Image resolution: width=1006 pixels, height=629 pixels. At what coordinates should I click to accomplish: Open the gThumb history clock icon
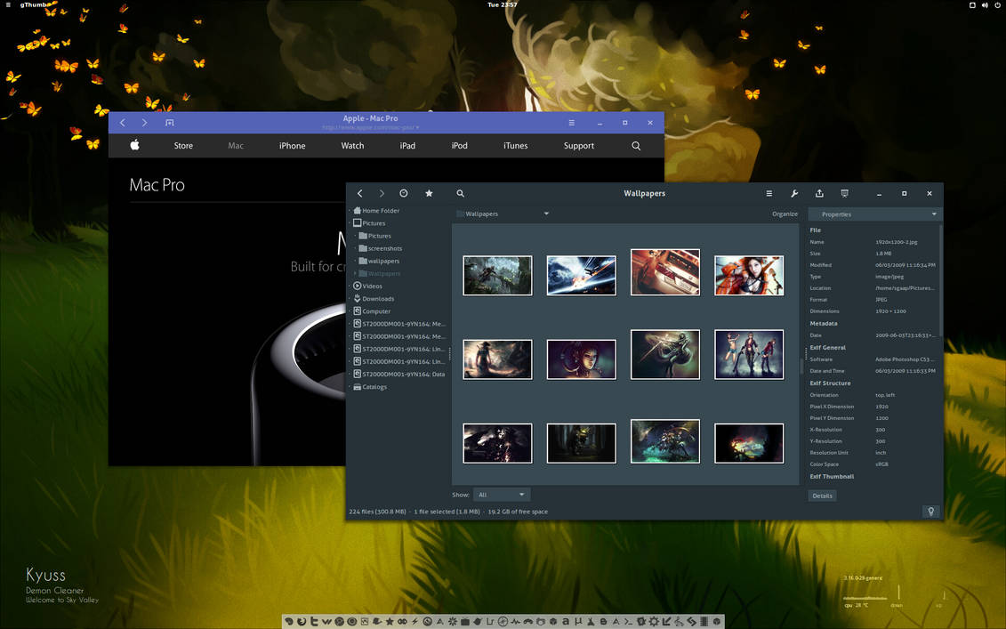coord(404,193)
